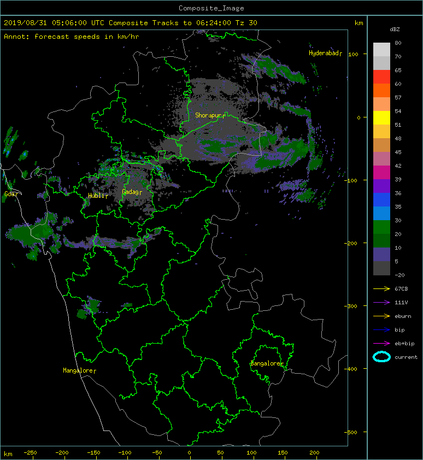The width and height of the screenshot is (423, 460).
Task: Click the -150 tick on horizontal axis
Action: [93, 453]
